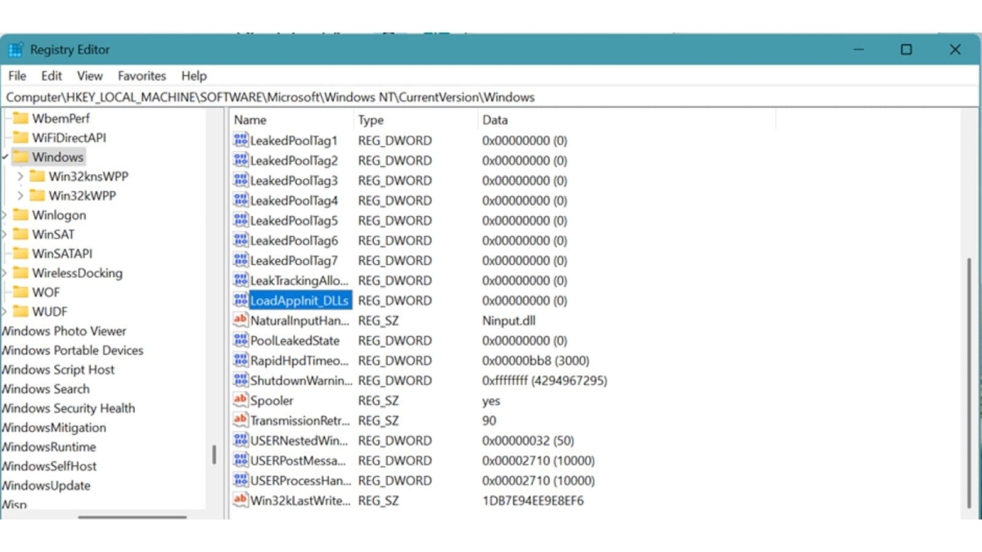Select the WindowsMitigation key
Screen dimensions: 982x552
53,428
